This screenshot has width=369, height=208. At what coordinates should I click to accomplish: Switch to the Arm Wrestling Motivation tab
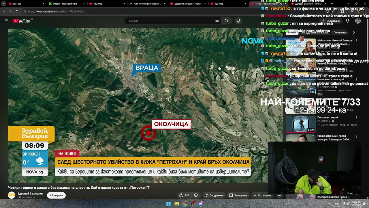click(145, 4)
